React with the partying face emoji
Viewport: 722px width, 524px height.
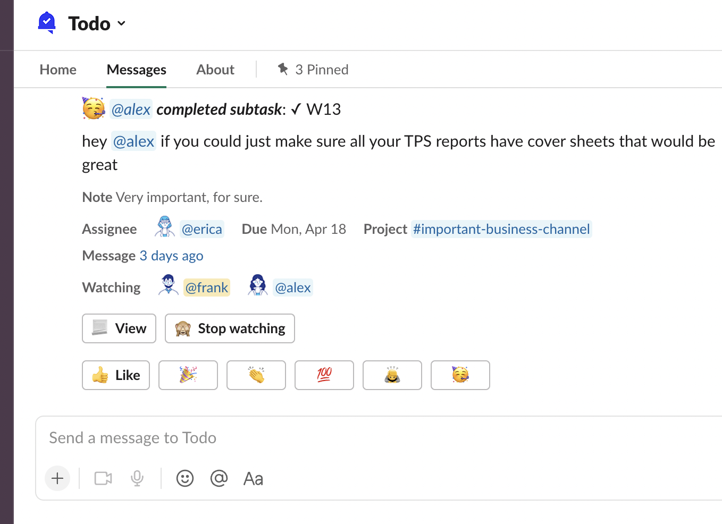click(x=460, y=375)
